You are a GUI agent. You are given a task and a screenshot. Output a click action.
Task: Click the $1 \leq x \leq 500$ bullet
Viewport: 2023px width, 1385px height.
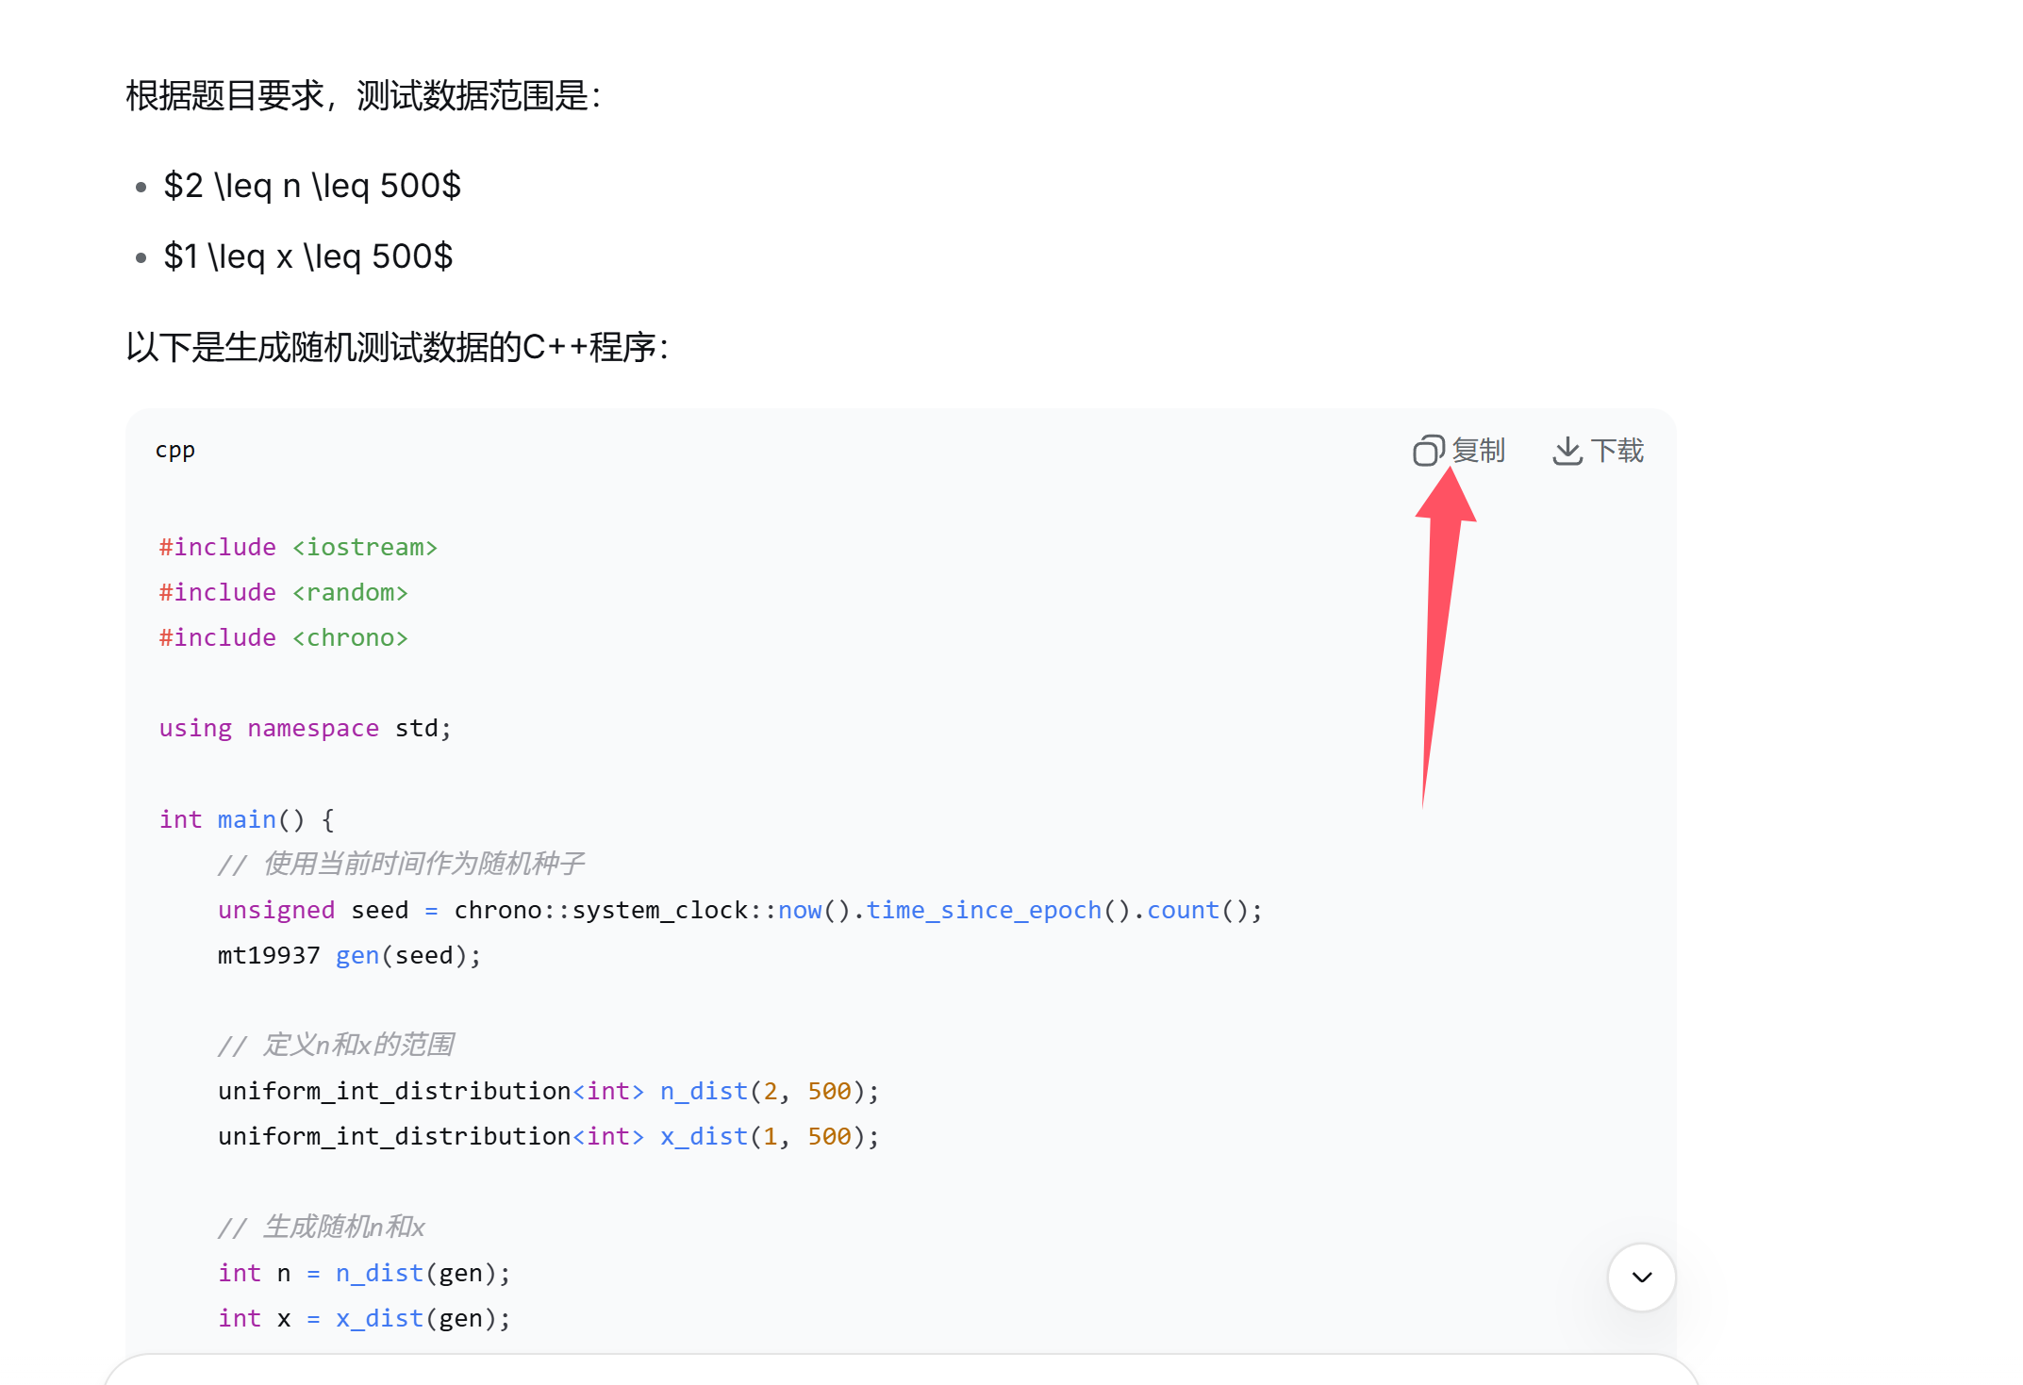pos(308,256)
